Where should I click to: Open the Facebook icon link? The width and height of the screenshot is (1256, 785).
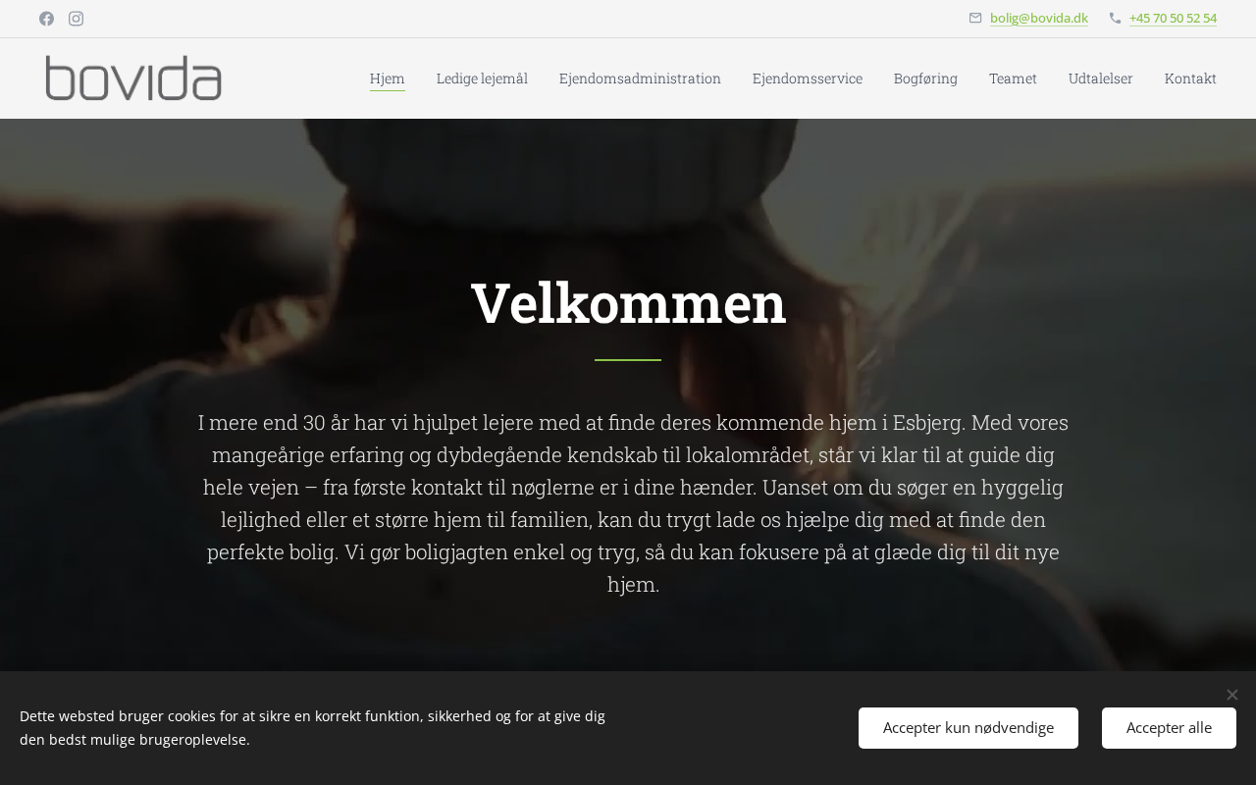[x=46, y=19]
